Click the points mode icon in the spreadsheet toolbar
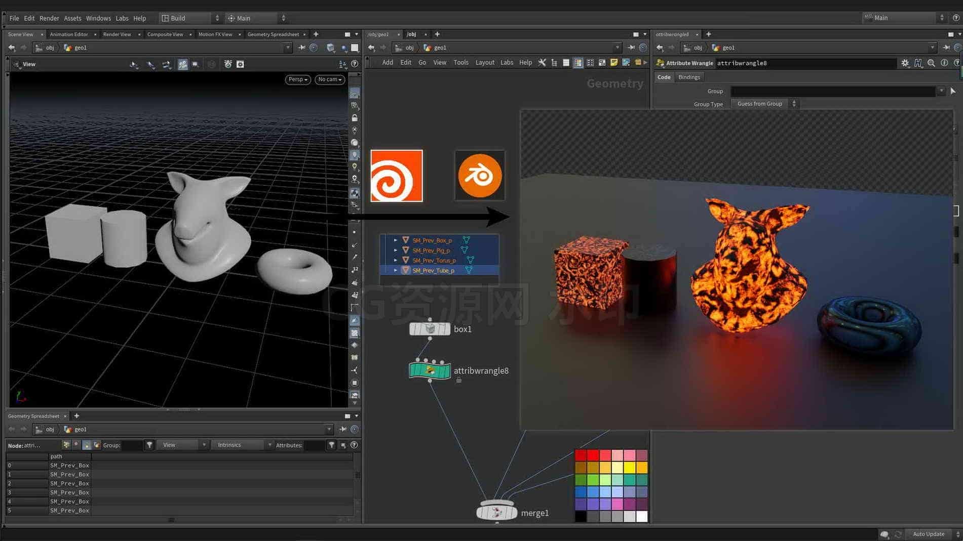 click(x=66, y=445)
